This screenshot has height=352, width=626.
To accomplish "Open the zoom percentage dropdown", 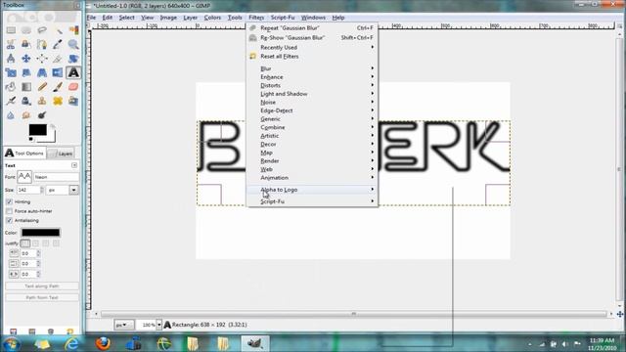I will pos(158,325).
